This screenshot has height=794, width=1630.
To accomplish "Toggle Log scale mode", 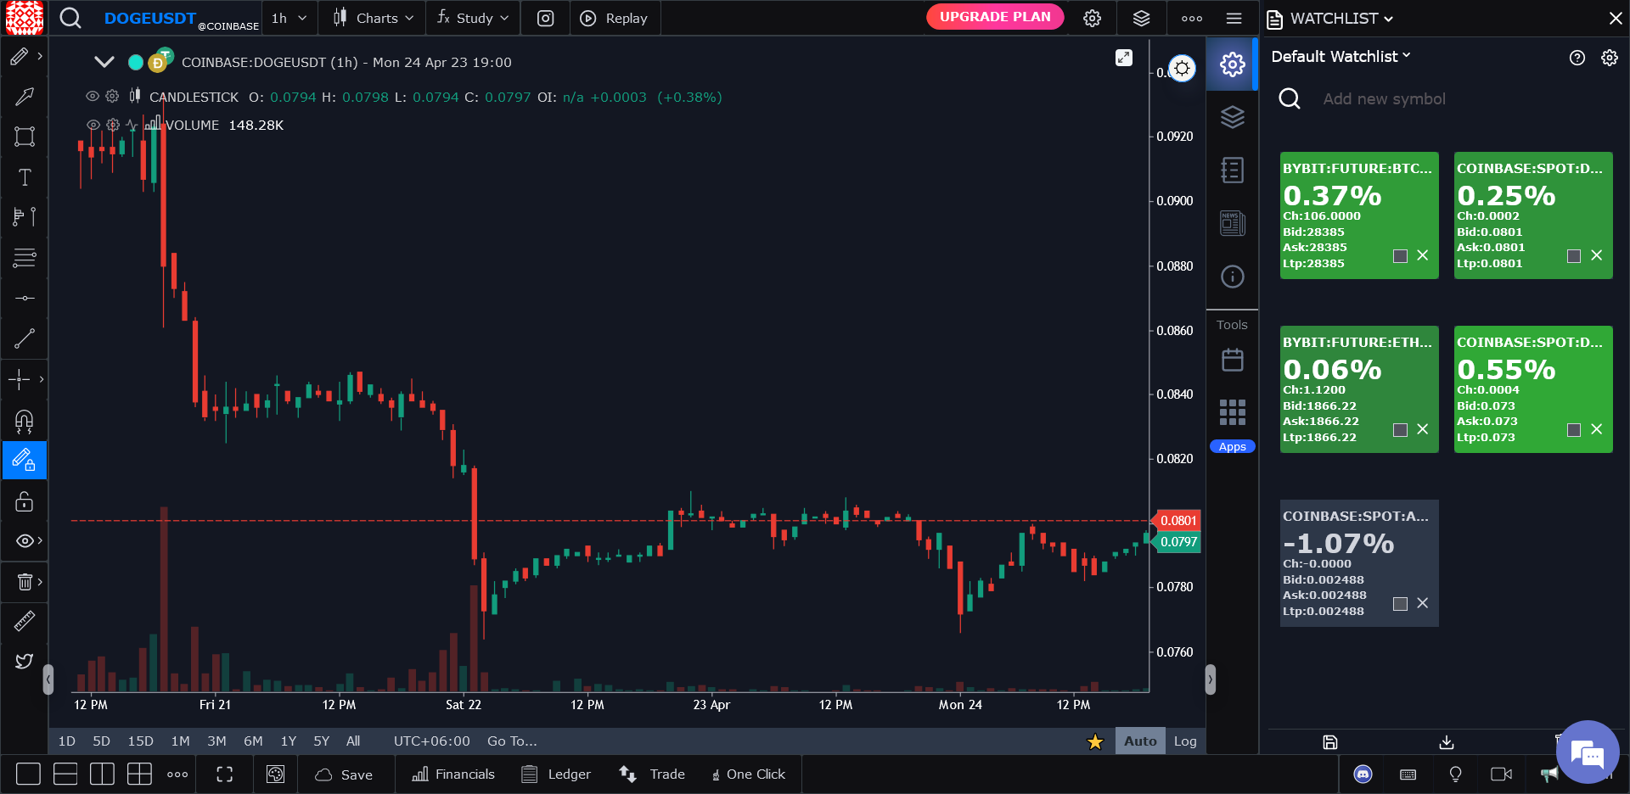I will click(1185, 741).
